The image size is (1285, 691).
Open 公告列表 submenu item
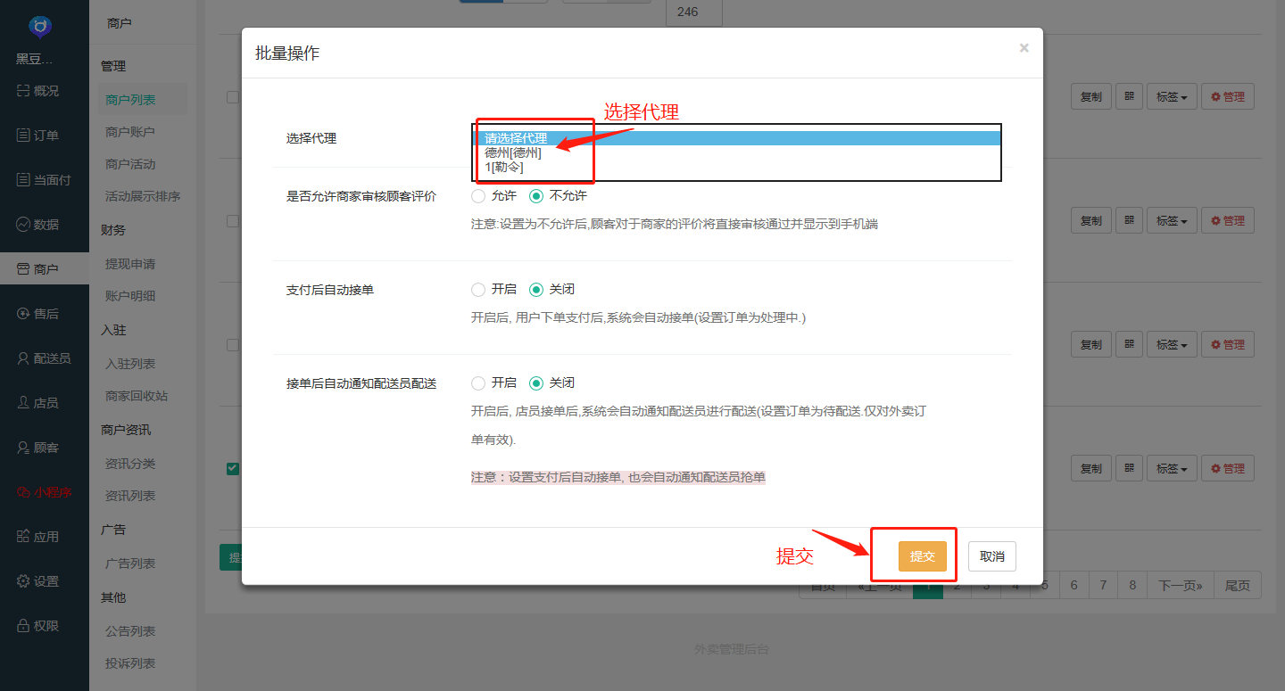[130, 631]
